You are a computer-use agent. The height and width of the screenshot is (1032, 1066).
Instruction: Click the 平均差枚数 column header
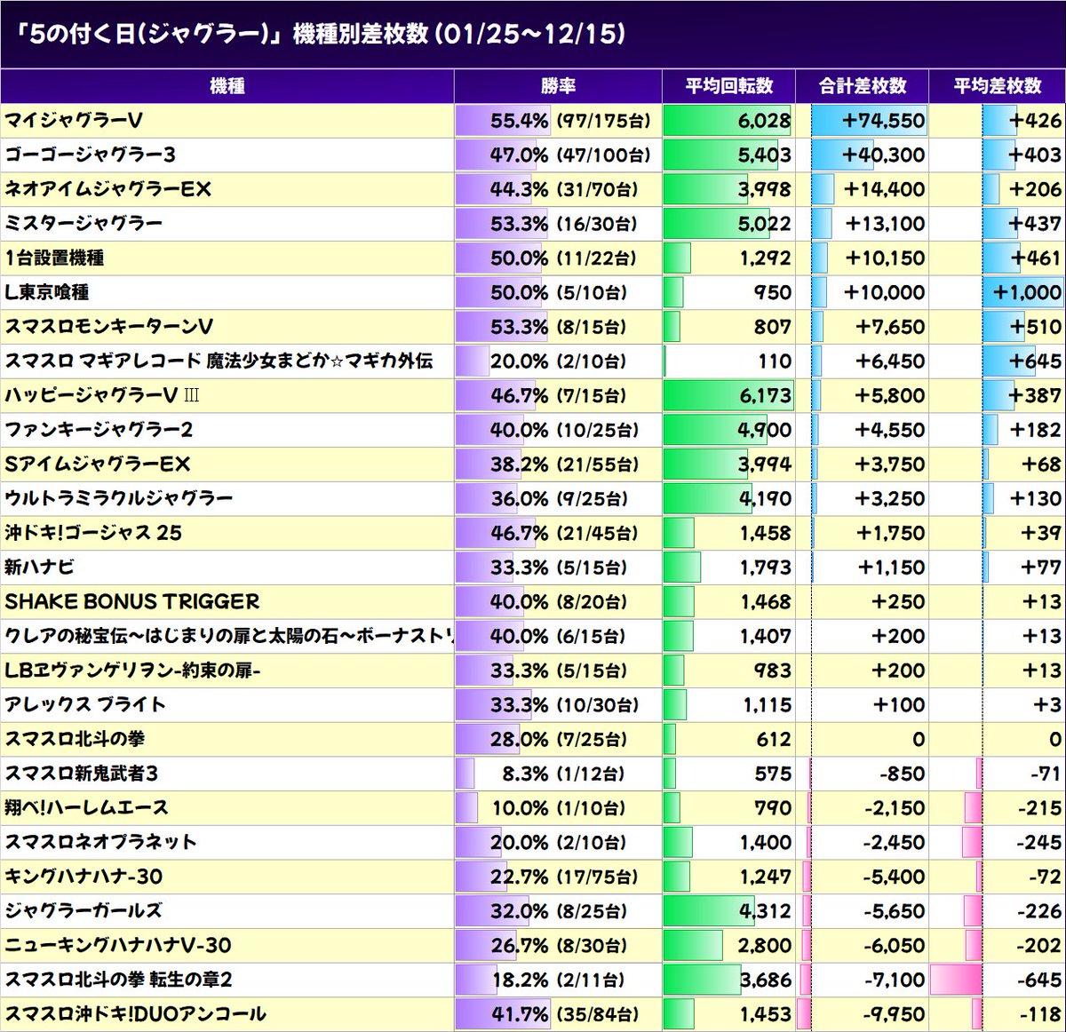click(997, 86)
